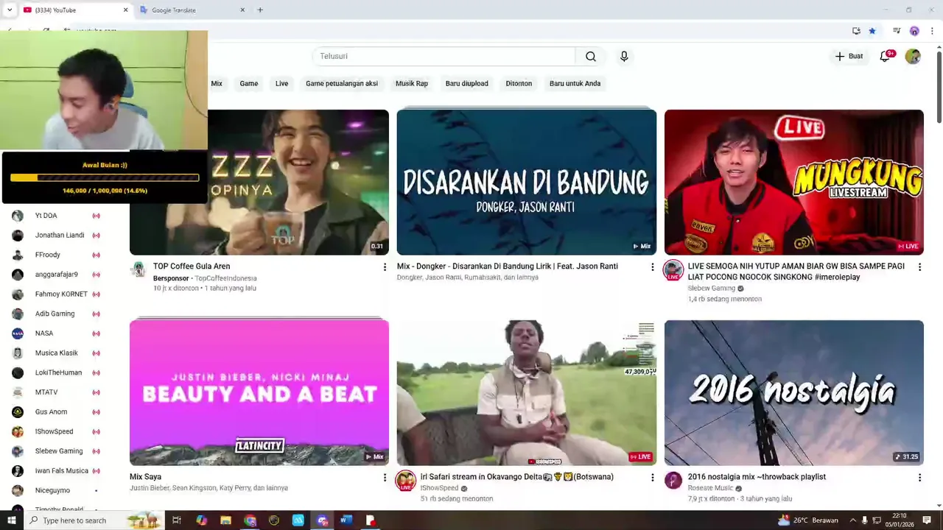This screenshot has height=530, width=943.
Task: Expand the Chrome tab search dropdown
Action: [10, 10]
